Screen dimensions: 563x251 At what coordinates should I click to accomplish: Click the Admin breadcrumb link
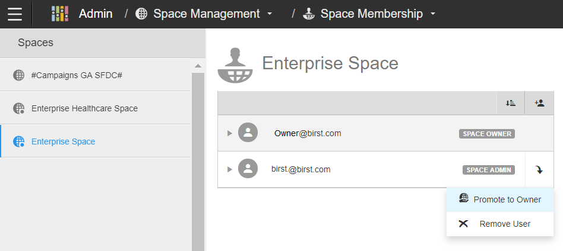coord(96,14)
